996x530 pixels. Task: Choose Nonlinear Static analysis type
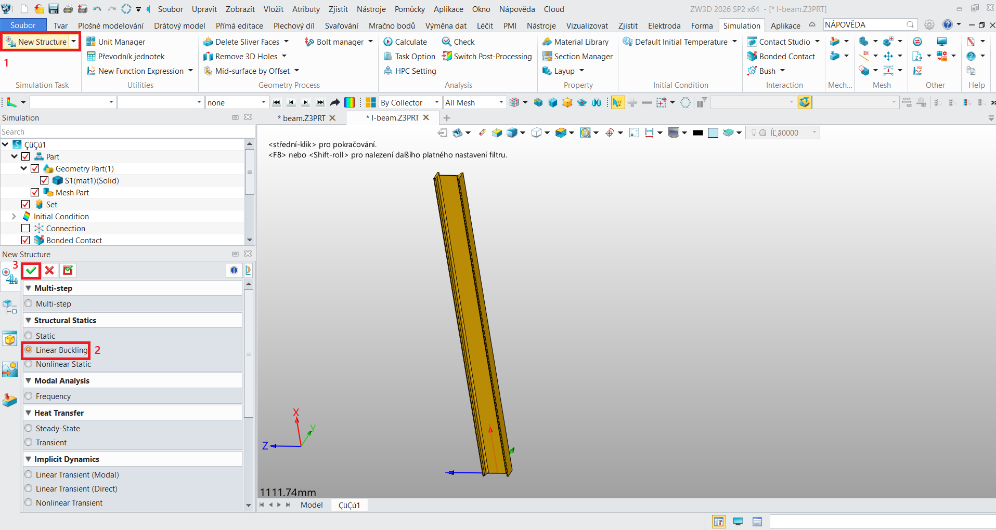(29, 364)
